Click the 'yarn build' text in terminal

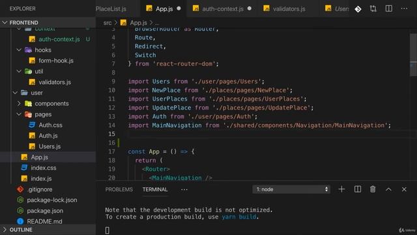tap(239, 217)
